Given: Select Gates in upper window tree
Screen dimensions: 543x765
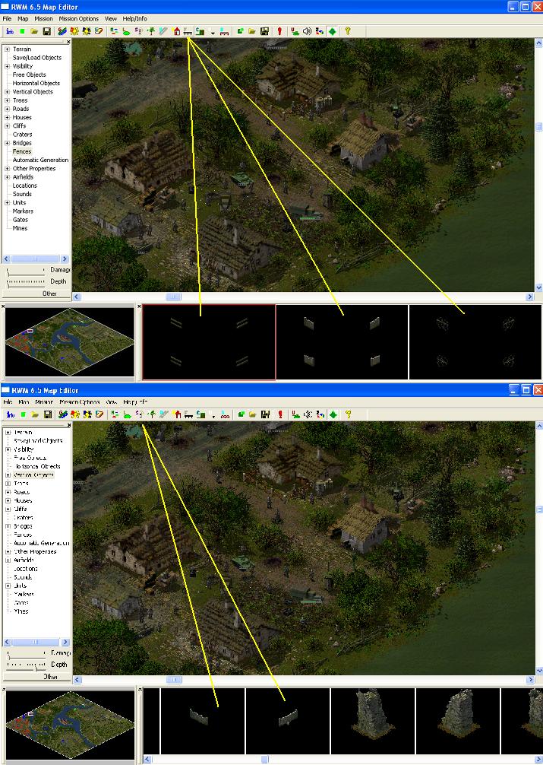Looking at the screenshot, I should [21, 220].
